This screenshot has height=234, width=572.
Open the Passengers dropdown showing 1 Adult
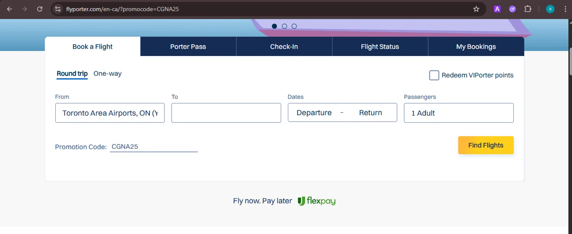(458, 113)
